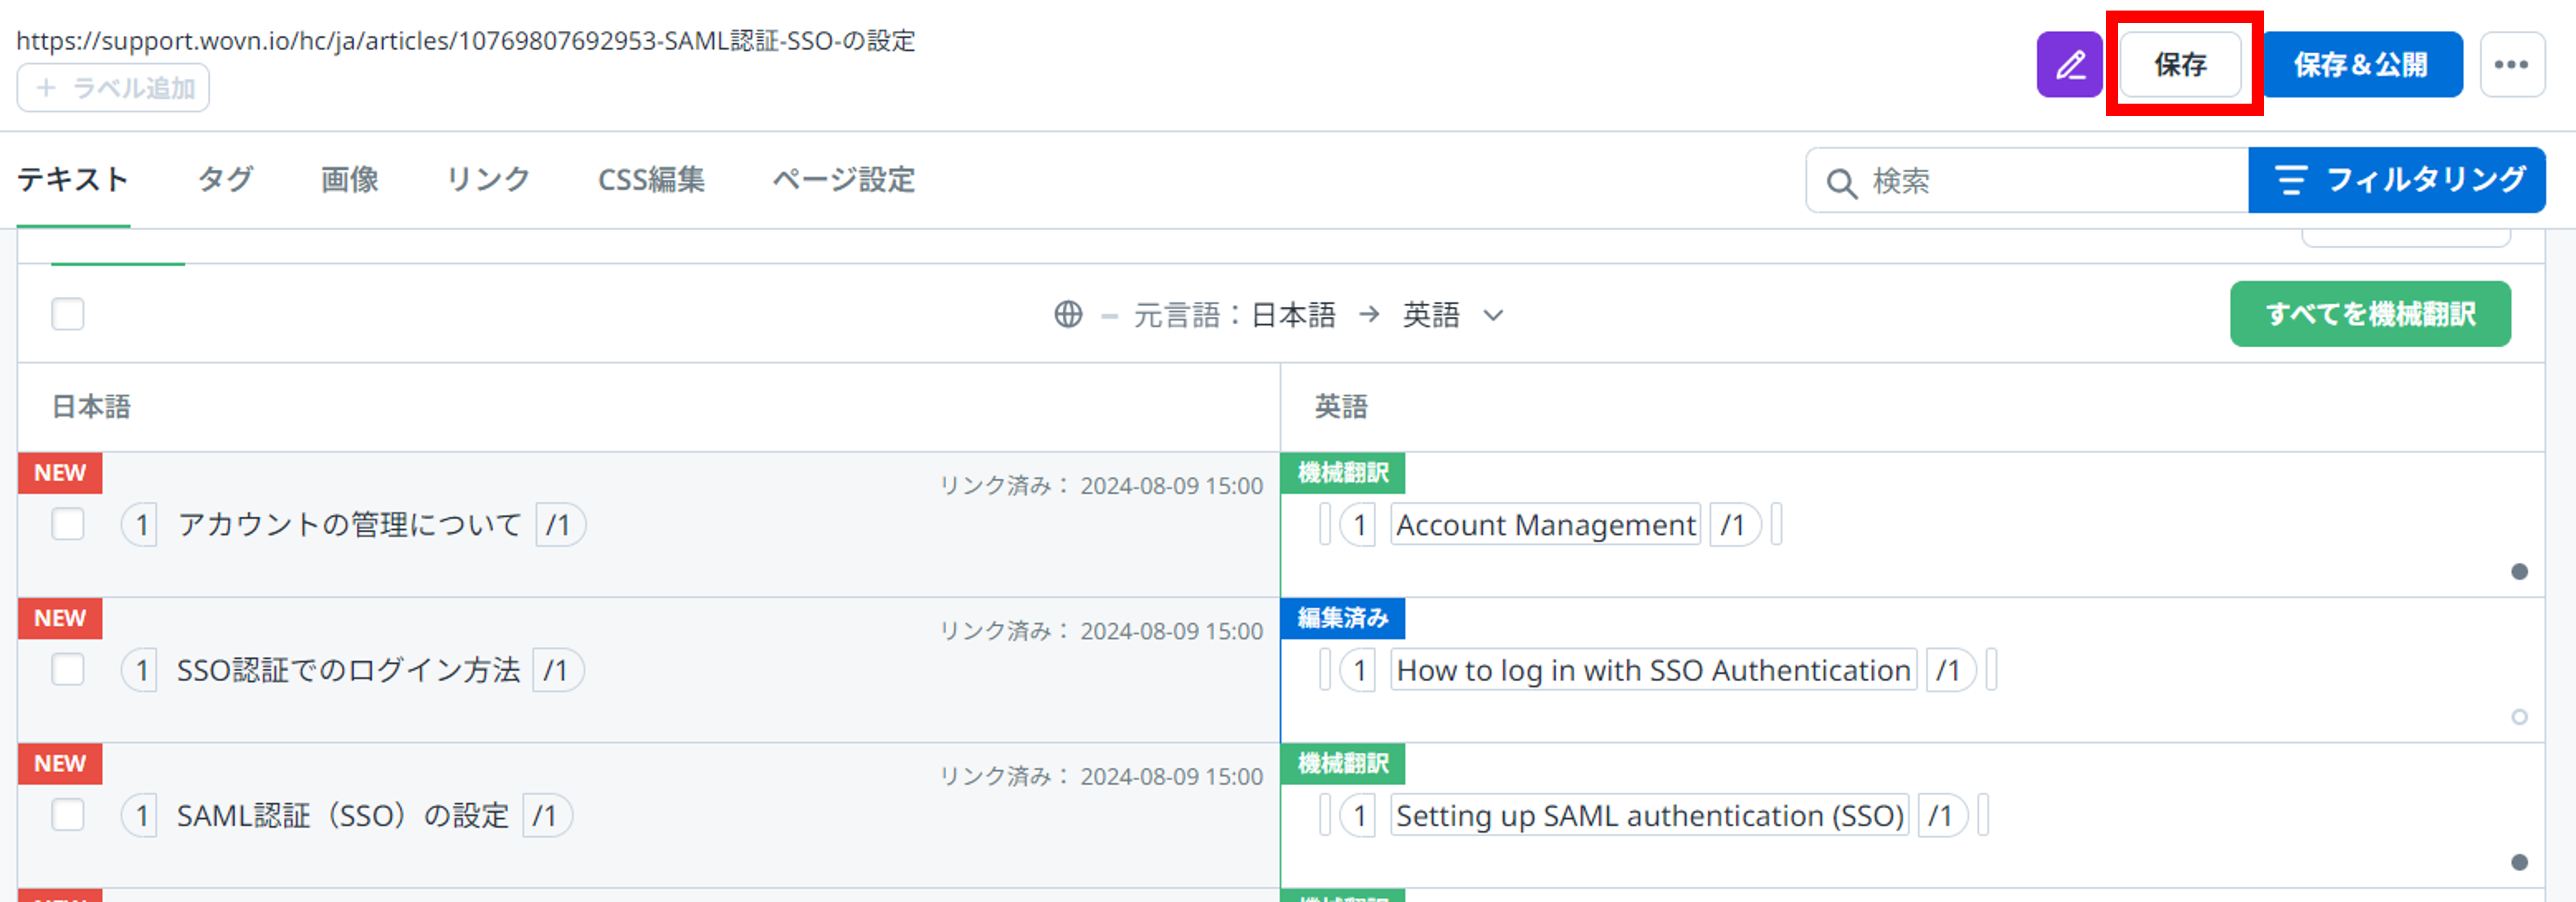Click the 保存＆公開 button

pos(2361,65)
